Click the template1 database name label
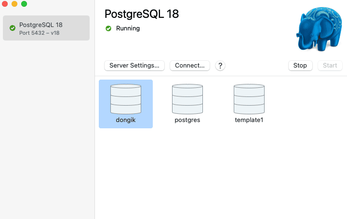Screen dimensions: 347x219 (249, 120)
